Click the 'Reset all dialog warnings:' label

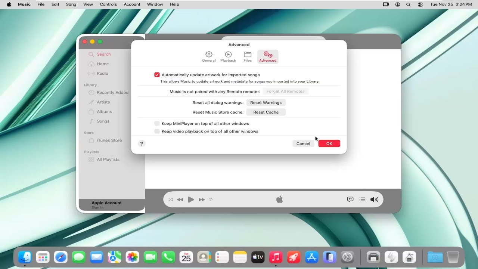point(218,103)
